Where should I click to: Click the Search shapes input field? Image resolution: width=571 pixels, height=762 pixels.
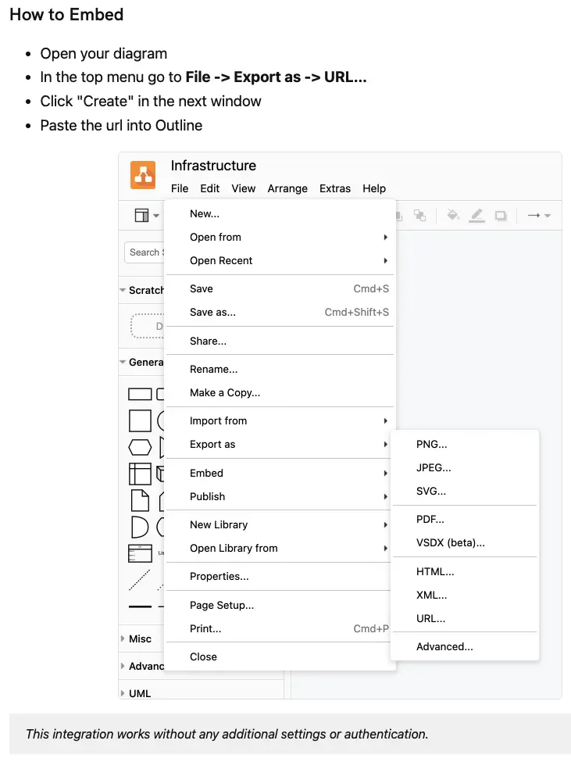pyautogui.click(x=145, y=252)
